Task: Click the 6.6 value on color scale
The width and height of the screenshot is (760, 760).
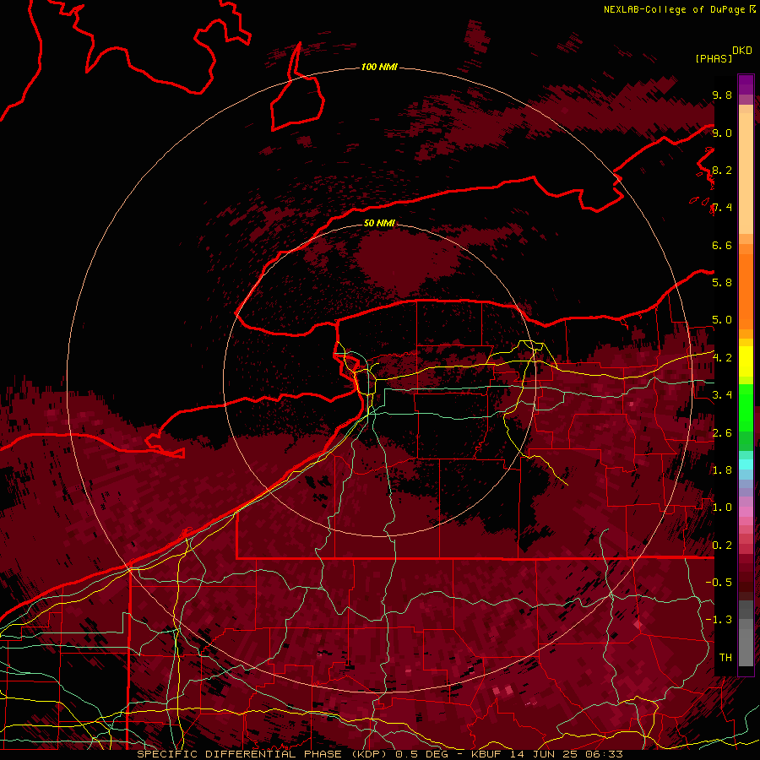Action: click(722, 245)
